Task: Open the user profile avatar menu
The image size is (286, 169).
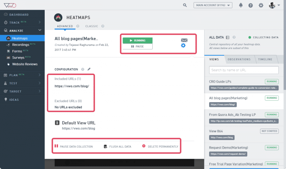Action: (274, 5)
